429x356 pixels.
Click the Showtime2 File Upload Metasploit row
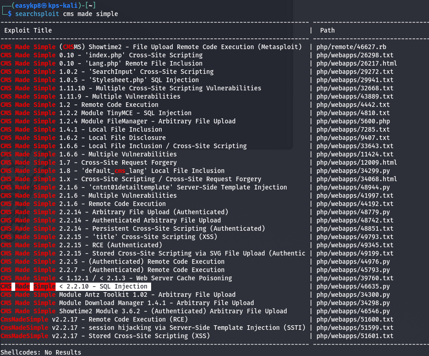click(151, 47)
